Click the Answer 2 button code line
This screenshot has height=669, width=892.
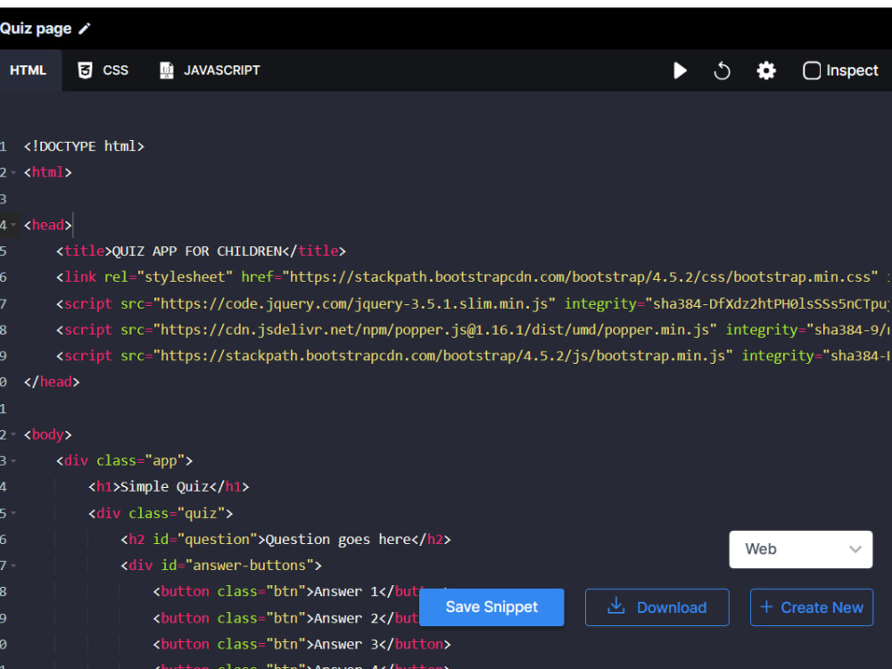pos(286,618)
